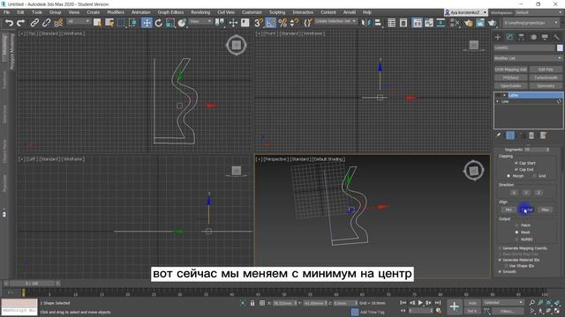Switch to the Create command panel
Viewport: 565px width, 317px height.
pos(498,37)
